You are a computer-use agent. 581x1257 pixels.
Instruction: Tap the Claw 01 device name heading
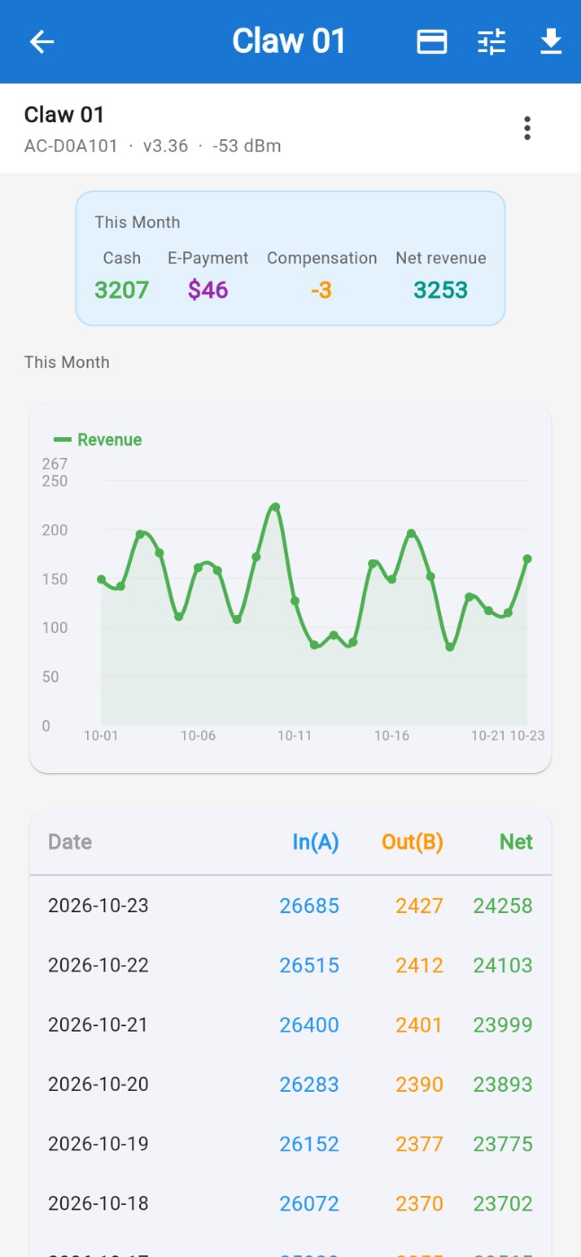(65, 115)
